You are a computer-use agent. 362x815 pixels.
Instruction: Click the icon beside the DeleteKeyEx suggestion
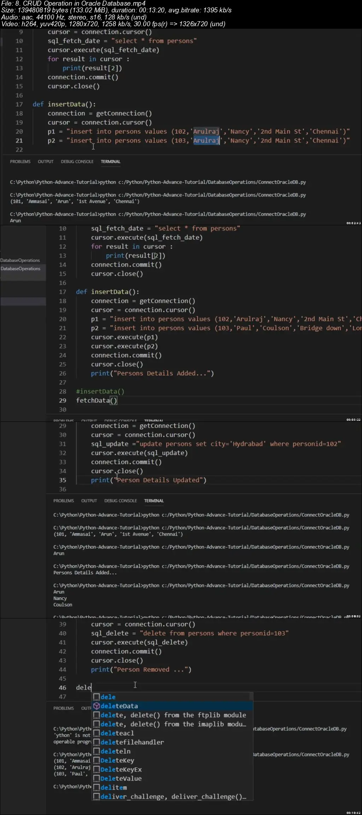point(97,769)
